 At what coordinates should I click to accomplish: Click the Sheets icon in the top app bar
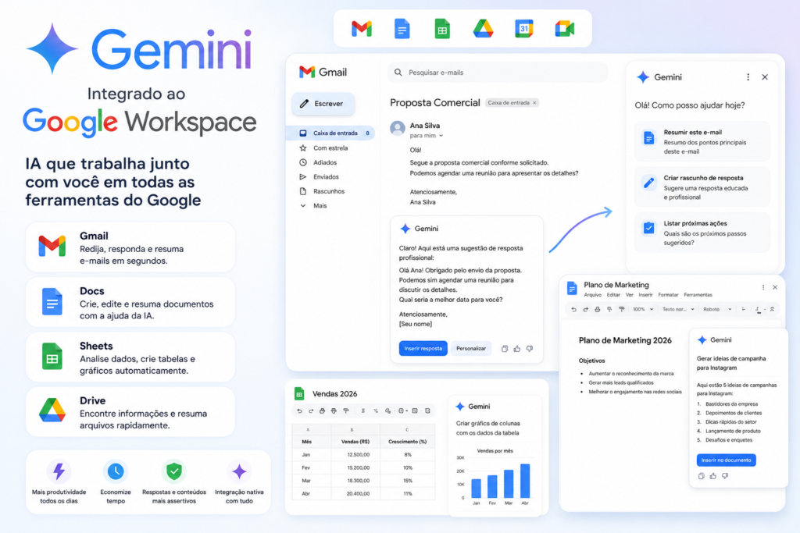pos(442,29)
